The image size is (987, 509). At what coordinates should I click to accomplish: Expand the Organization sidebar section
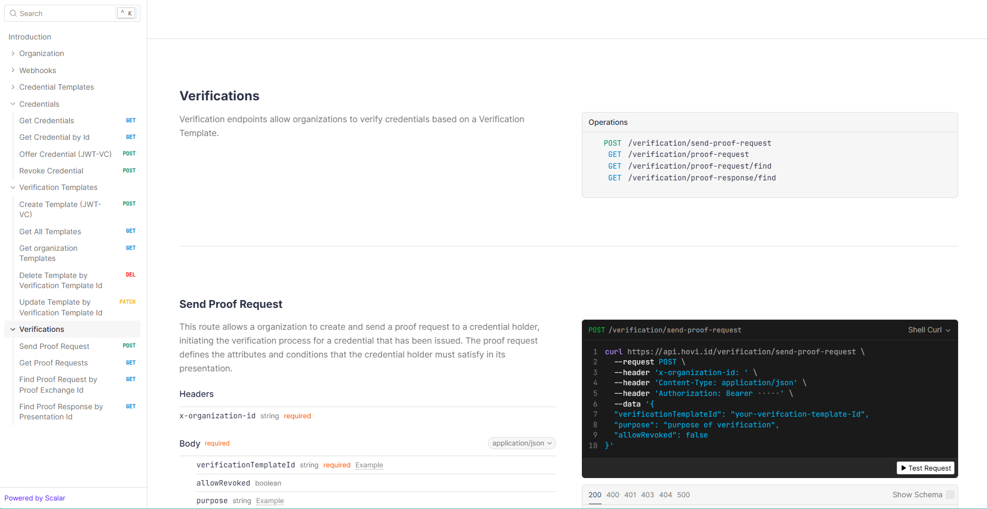tap(42, 53)
